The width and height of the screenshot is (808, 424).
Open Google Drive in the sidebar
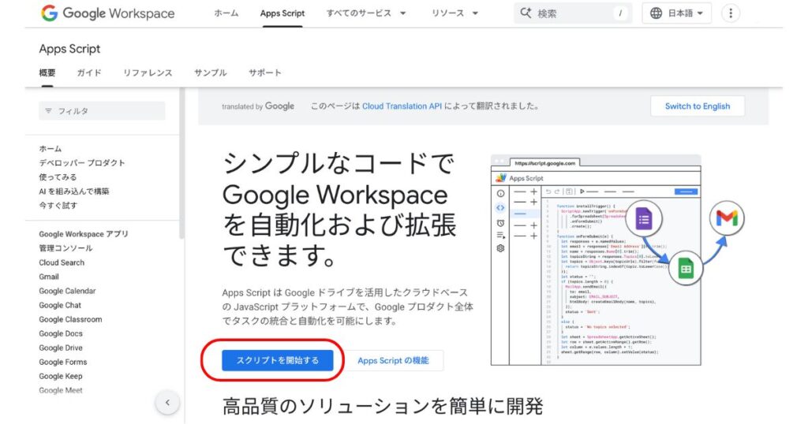pyautogui.click(x=61, y=348)
